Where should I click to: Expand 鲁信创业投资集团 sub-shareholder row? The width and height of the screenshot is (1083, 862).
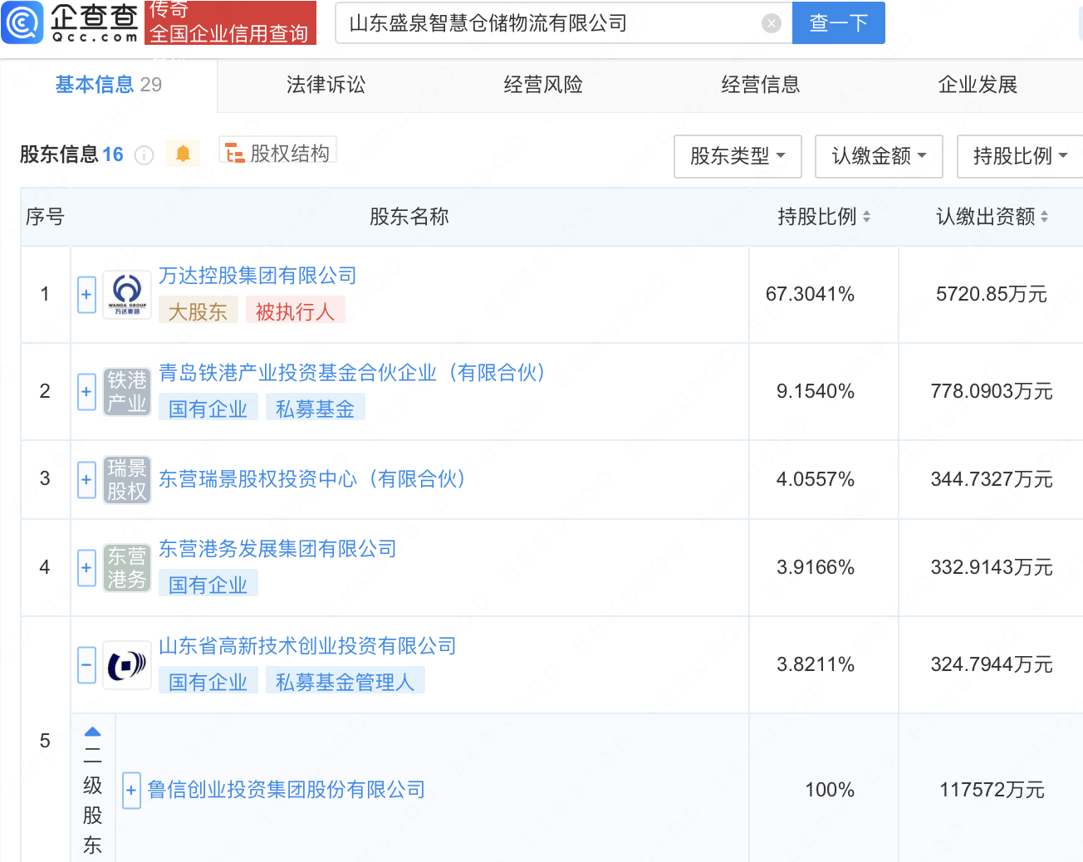tap(131, 790)
